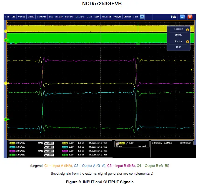Open the File menu

pos(7,17)
